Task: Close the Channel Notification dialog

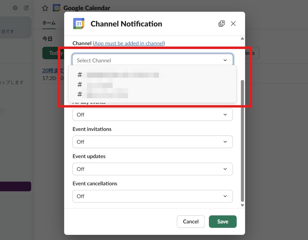Action: 233,24
